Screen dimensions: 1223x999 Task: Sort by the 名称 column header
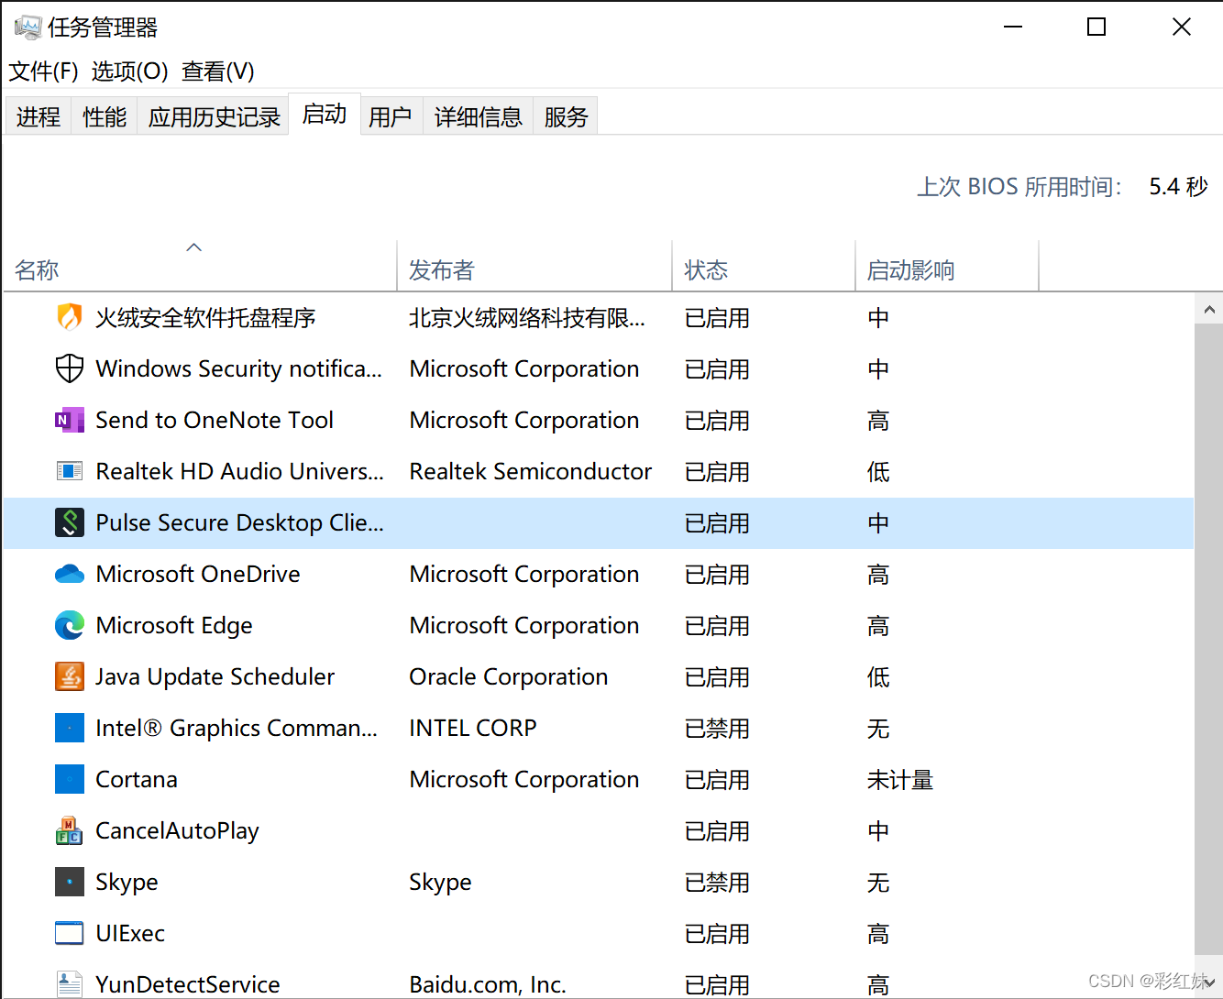tap(200, 266)
